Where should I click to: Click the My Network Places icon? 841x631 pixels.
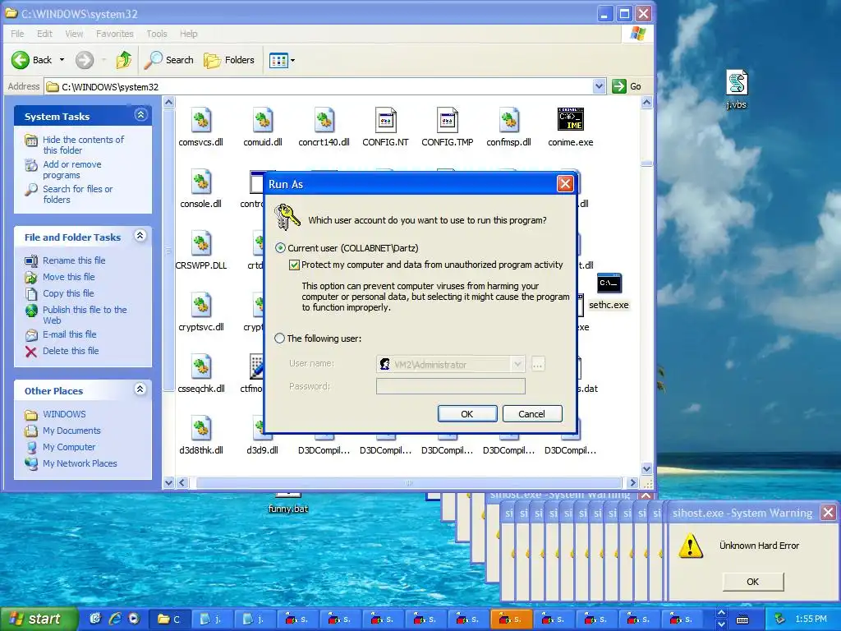31,463
